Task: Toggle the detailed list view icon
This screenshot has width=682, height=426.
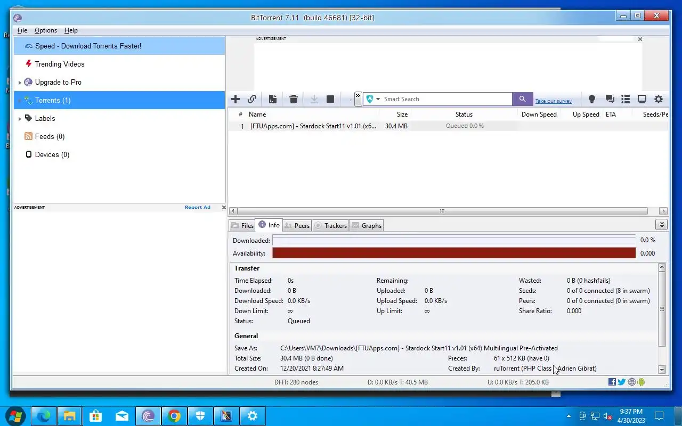Action: click(626, 99)
